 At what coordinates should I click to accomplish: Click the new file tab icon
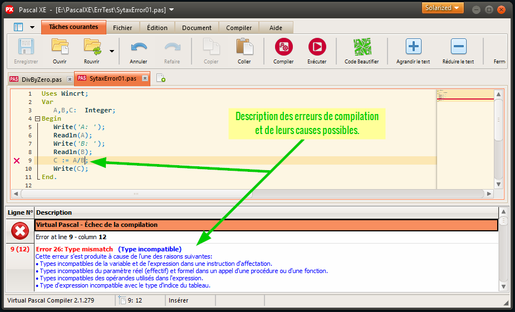pyautogui.click(x=160, y=79)
